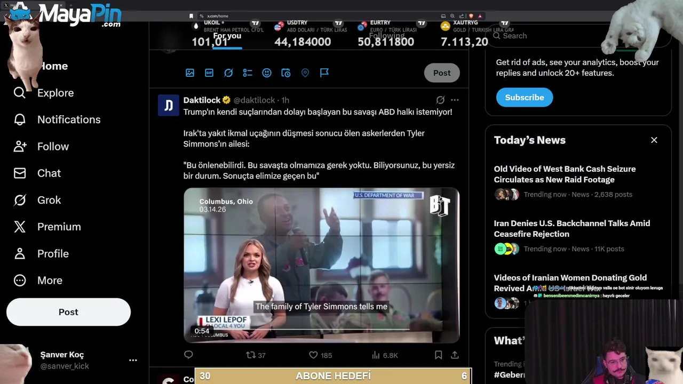Tag a location in the composer
The height and width of the screenshot is (384, 683).
(x=305, y=73)
